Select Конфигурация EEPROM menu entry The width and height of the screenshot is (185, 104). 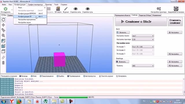(x=30, y=14)
